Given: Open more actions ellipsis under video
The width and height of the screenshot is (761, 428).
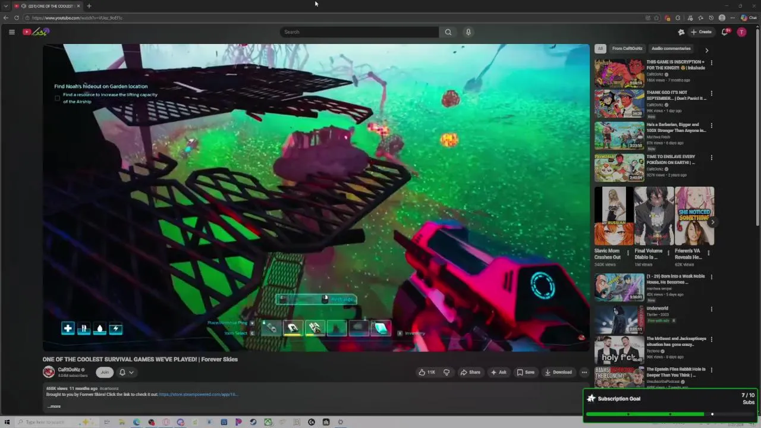Looking at the screenshot, I should coord(584,372).
